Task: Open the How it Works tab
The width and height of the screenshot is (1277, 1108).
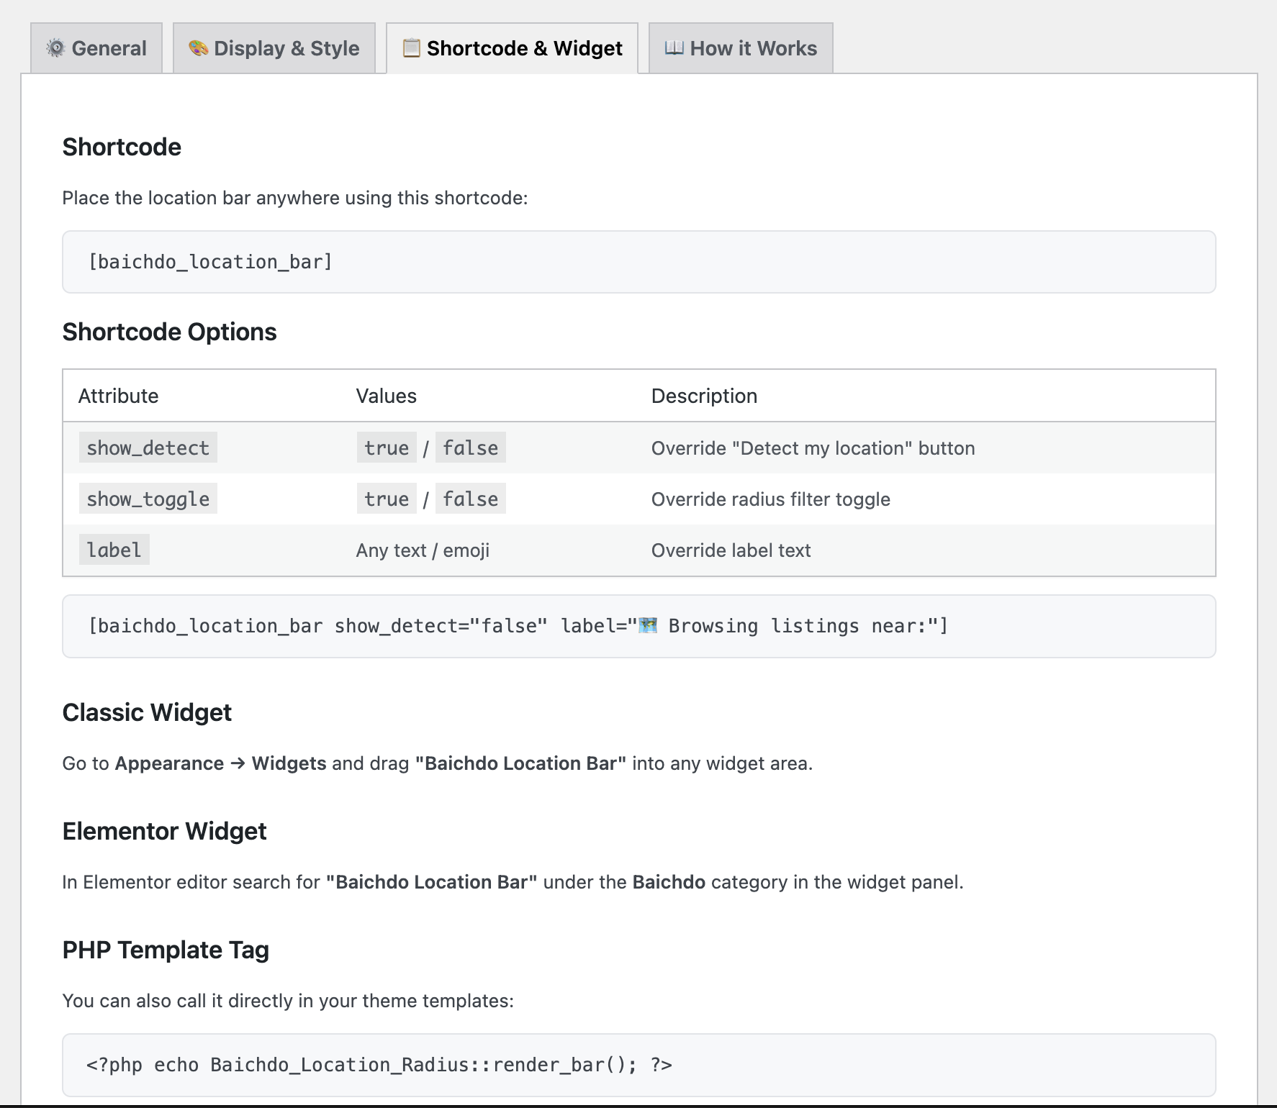Action: click(x=741, y=48)
